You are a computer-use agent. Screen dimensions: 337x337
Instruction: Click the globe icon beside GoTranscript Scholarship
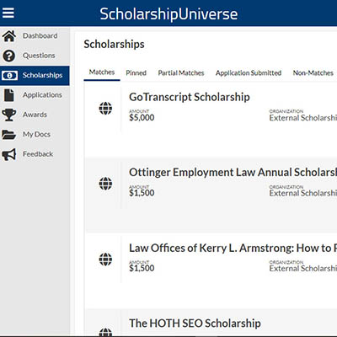pos(105,108)
